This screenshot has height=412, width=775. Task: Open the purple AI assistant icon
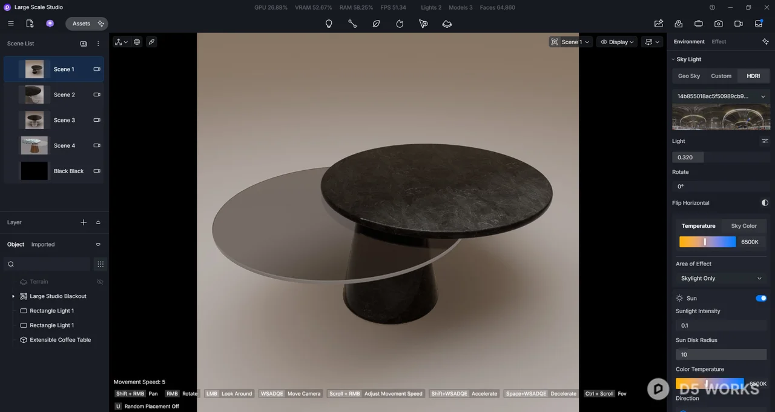coord(50,24)
